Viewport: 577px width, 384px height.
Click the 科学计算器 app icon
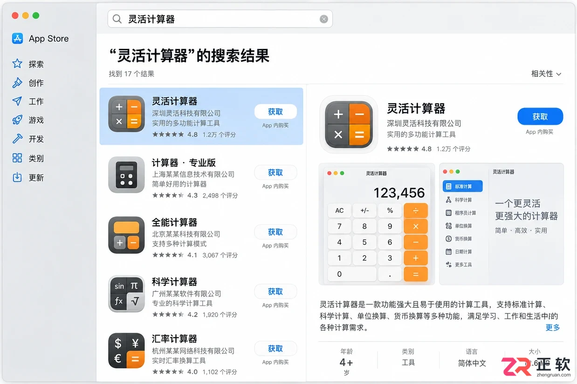[x=127, y=294]
